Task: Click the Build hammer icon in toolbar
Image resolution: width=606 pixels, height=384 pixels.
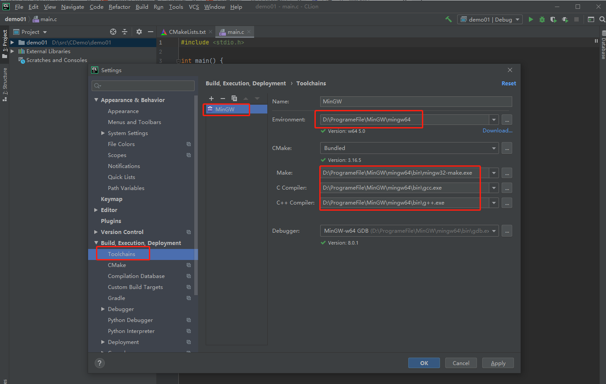Action: (x=448, y=19)
